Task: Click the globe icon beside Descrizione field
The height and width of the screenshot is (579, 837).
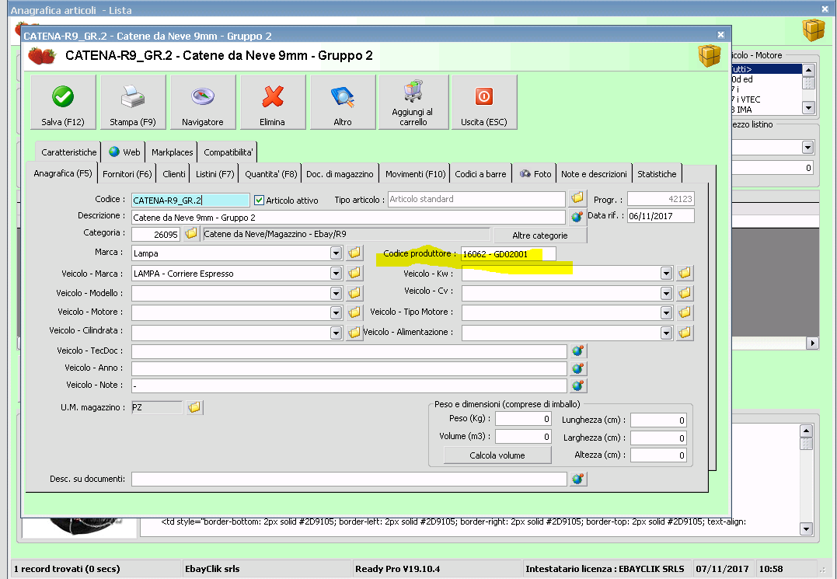Action: pyautogui.click(x=577, y=217)
